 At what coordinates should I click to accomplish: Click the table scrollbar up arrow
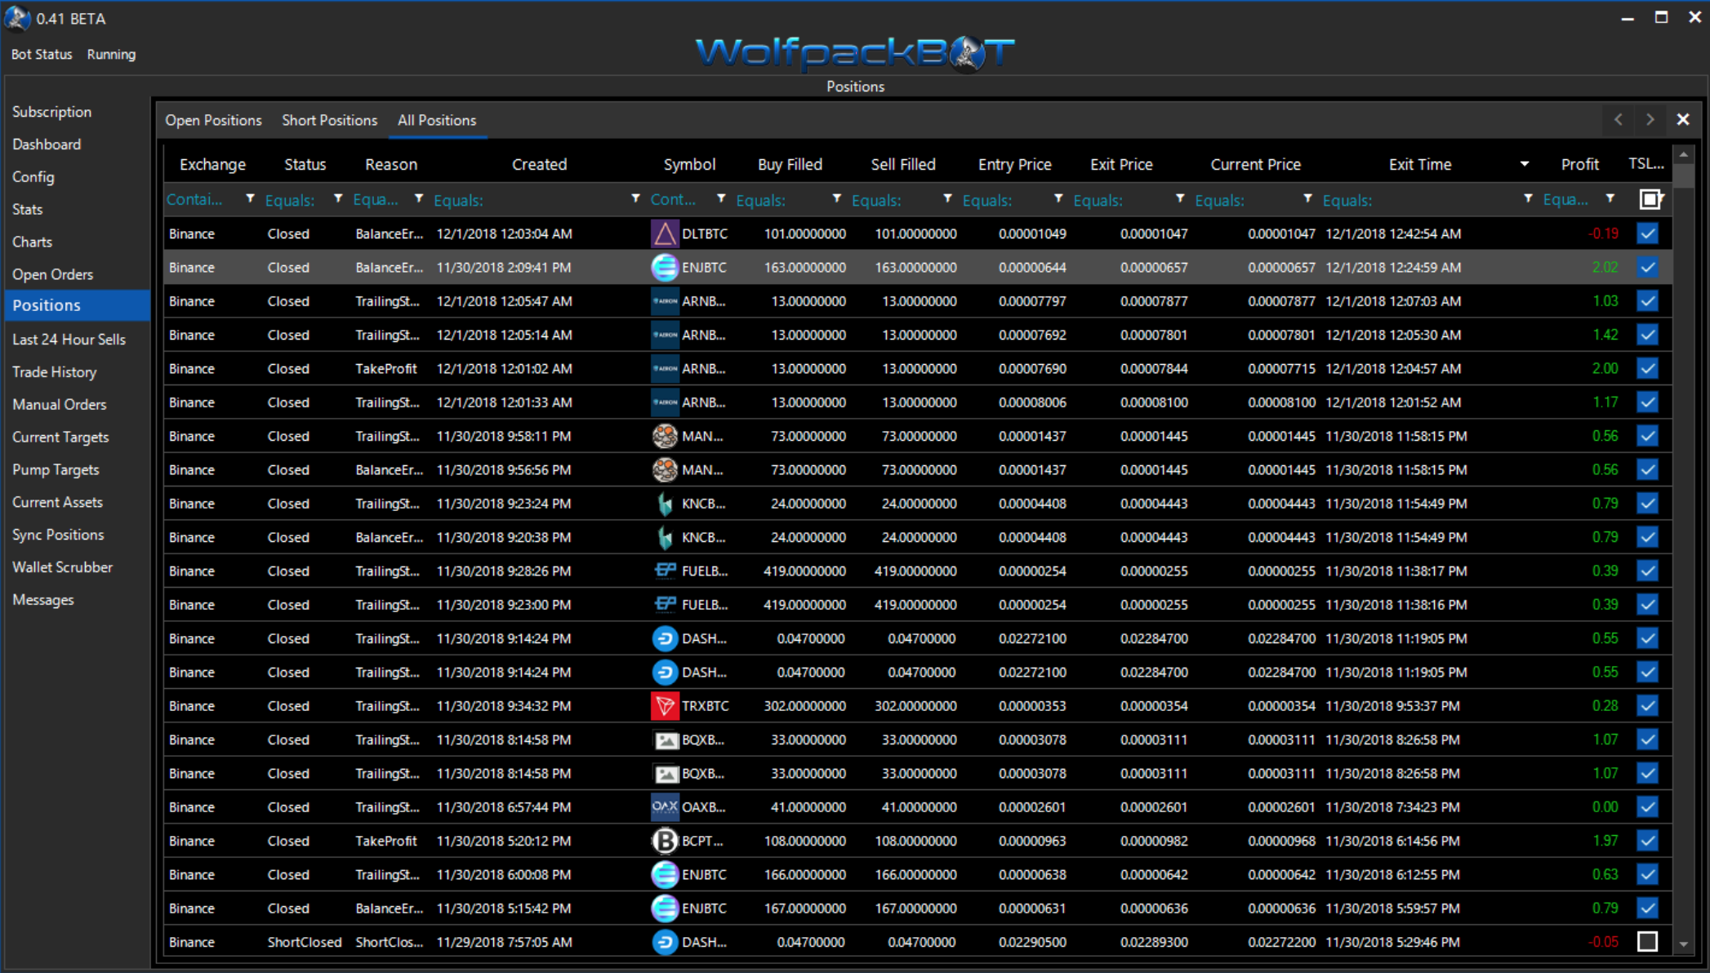[1683, 154]
